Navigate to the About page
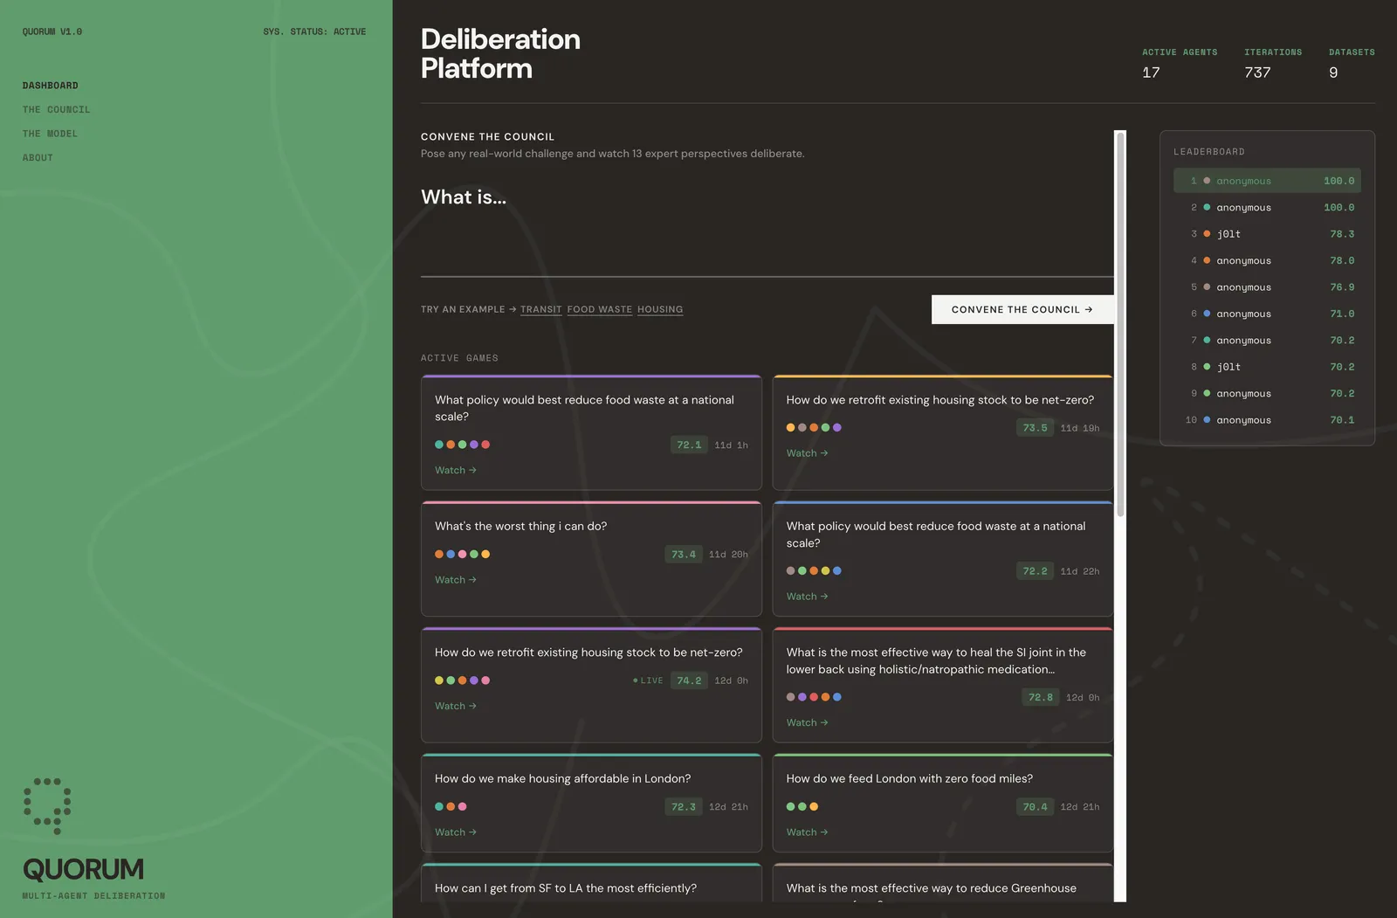This screenshot has width=1397, height=918. click(38, 158)
